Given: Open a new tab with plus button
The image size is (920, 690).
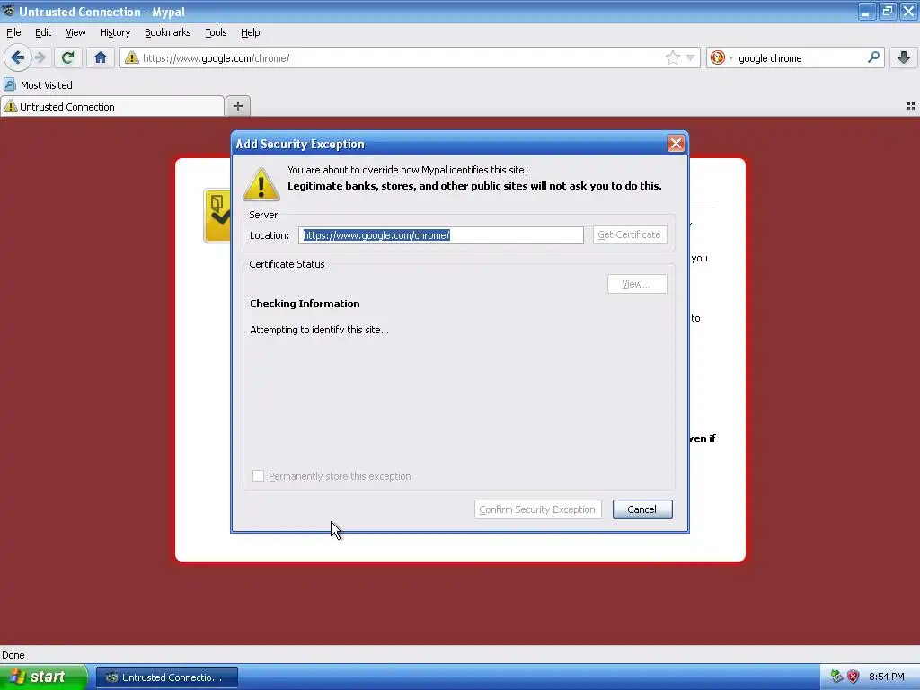Looking at the screenshot, I should pos(237,106).
